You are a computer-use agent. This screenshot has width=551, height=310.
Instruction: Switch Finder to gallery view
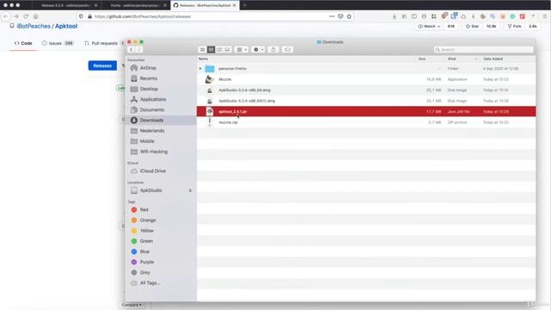click(227, 50)
